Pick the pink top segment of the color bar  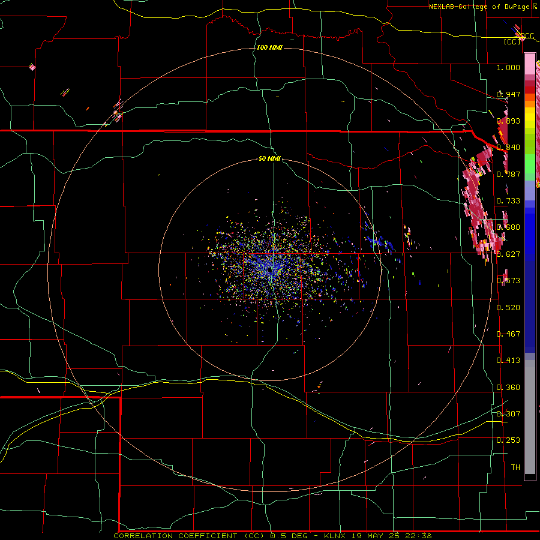[x=530, y=64]
